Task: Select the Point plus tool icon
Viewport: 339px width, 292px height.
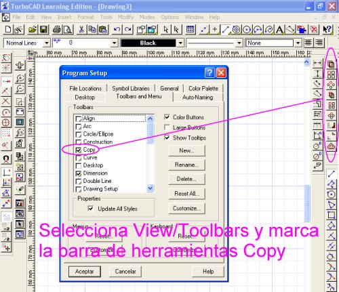Action: (214, 29)
